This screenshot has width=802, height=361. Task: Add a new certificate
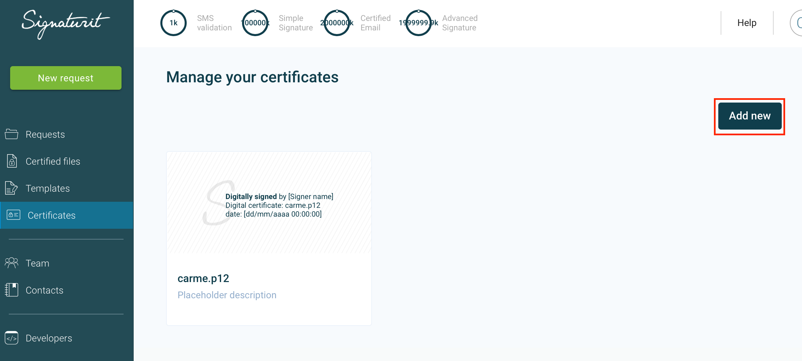[749, 116]
